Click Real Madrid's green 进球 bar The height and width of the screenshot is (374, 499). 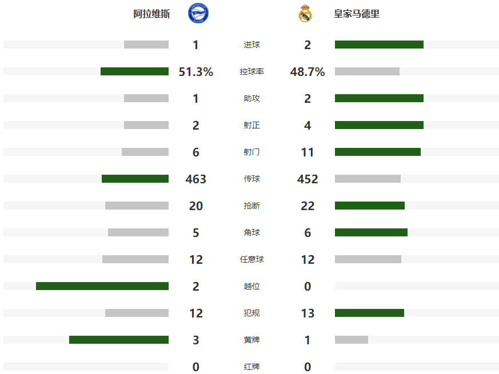click(379, 45)
